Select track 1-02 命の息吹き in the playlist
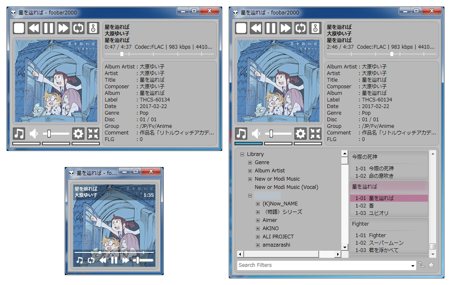 pos(389,176)
